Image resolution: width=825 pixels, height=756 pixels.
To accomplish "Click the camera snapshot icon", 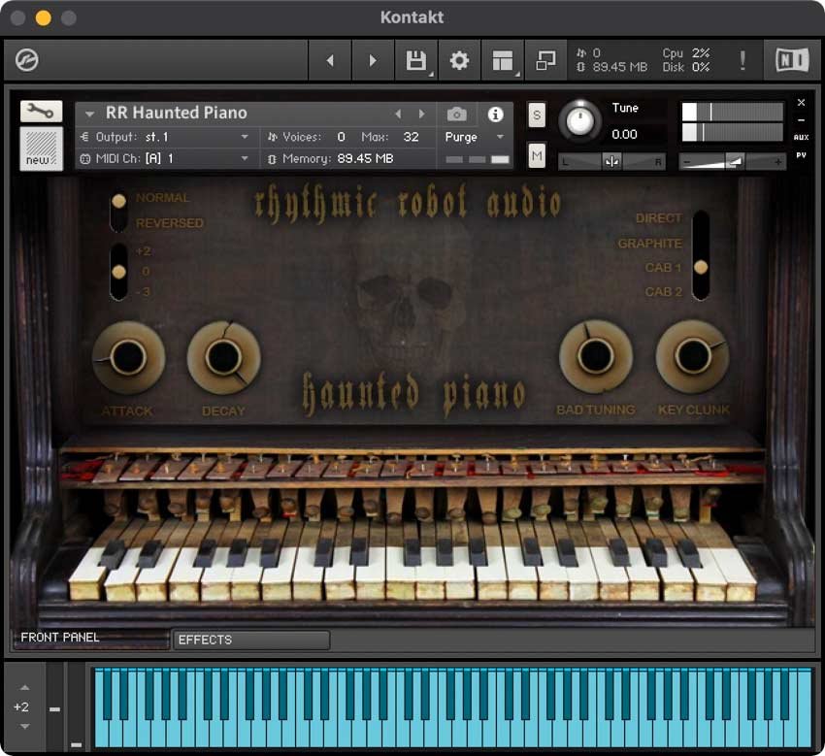I will tap(457, 115).
